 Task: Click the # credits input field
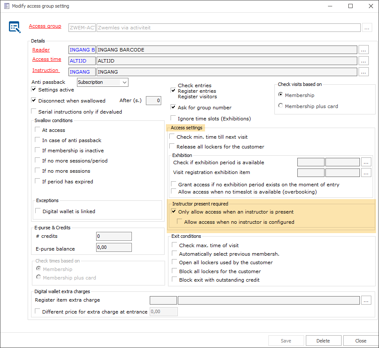[x=114, y=237]
